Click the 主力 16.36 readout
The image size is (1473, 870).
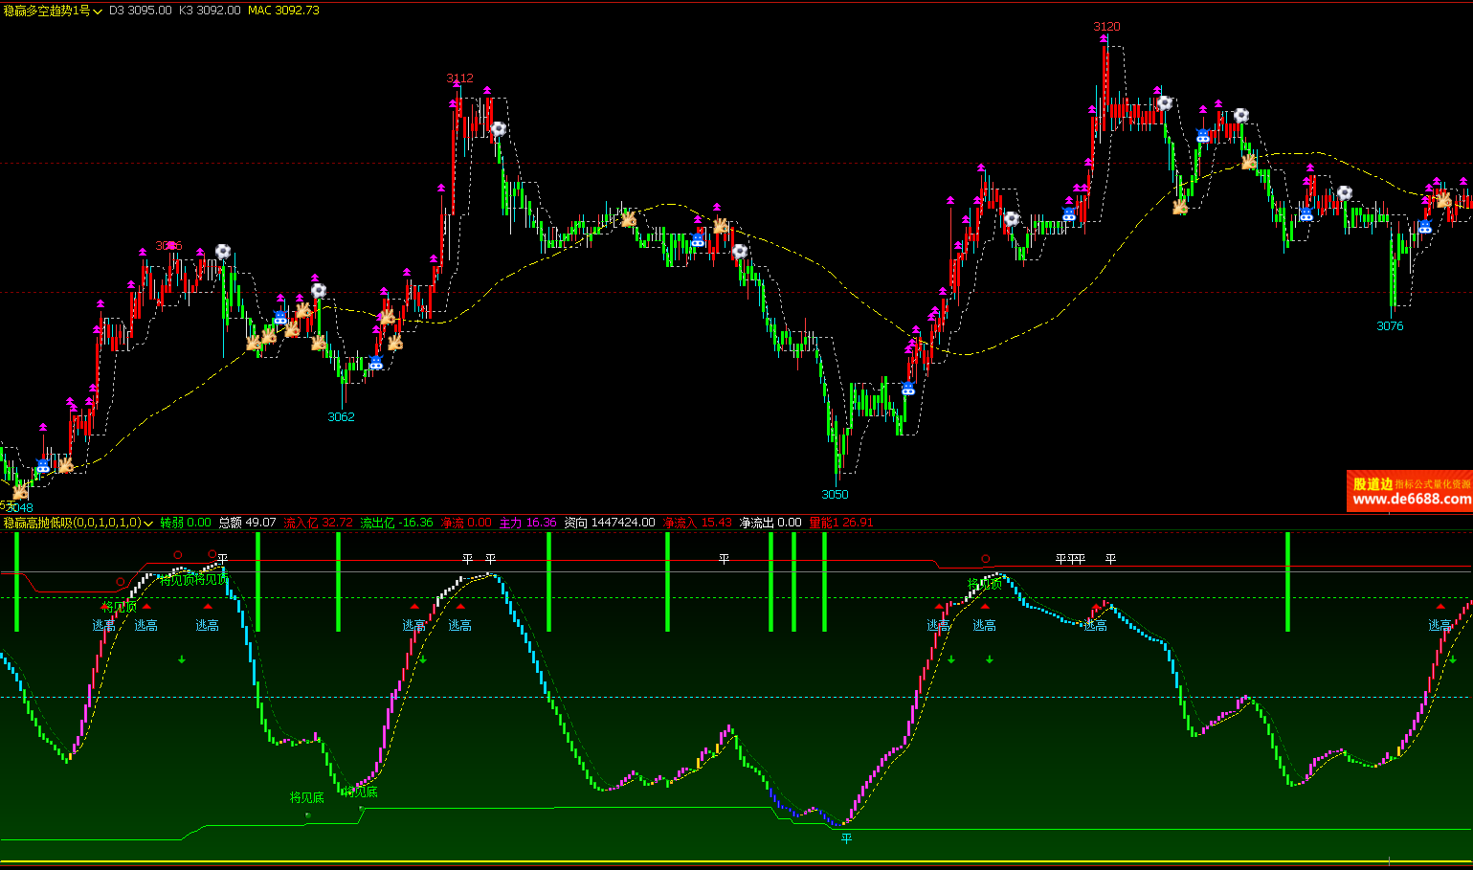(x=527, y=523)
